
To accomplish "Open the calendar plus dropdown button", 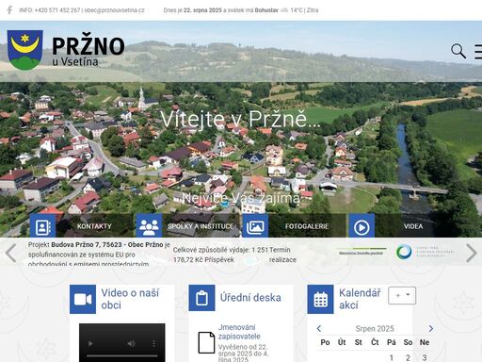I will point(402,295).
